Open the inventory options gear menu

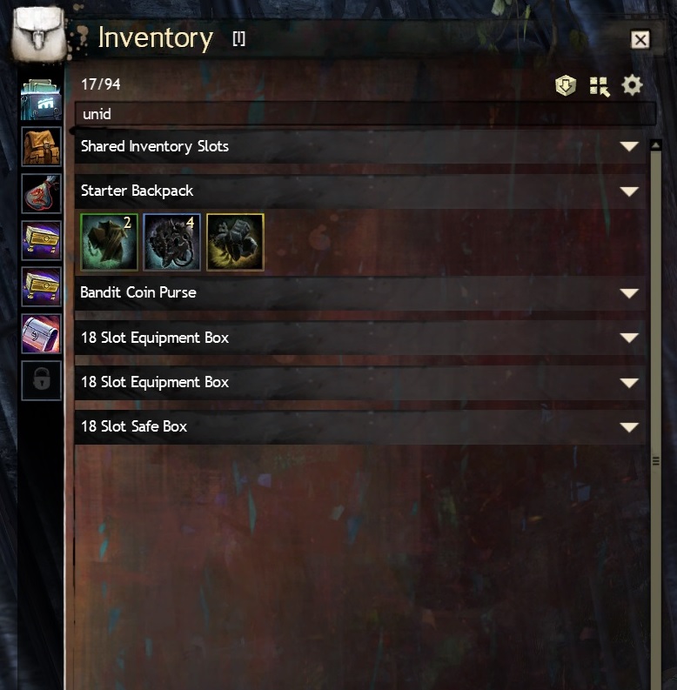[x=632, y=85]
